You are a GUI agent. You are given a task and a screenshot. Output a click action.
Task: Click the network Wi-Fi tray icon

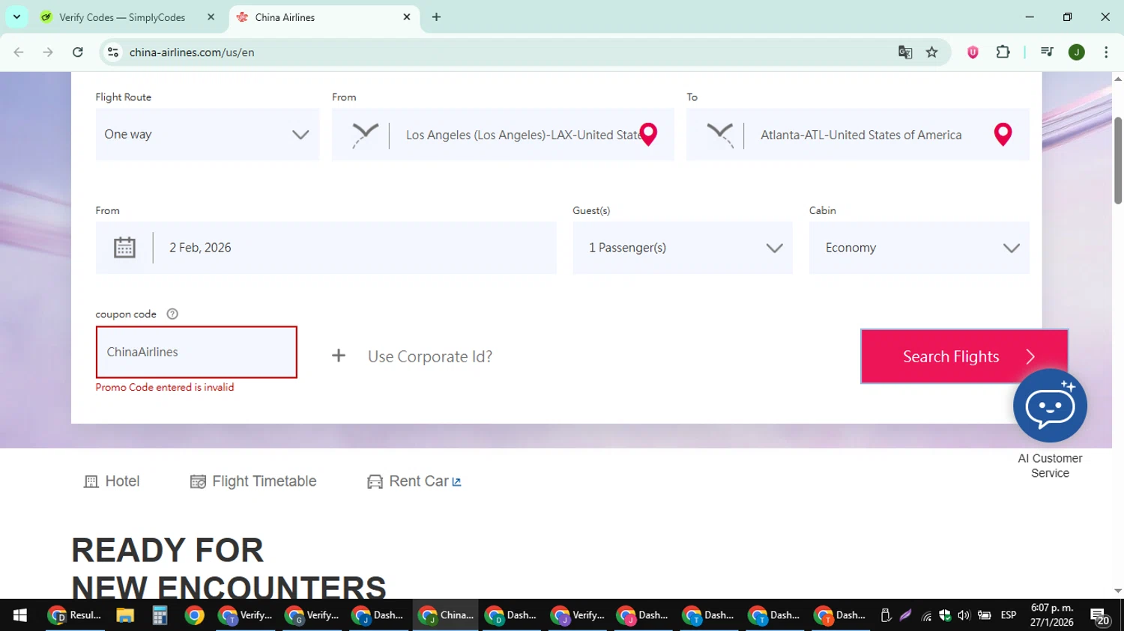pos(927,616)
